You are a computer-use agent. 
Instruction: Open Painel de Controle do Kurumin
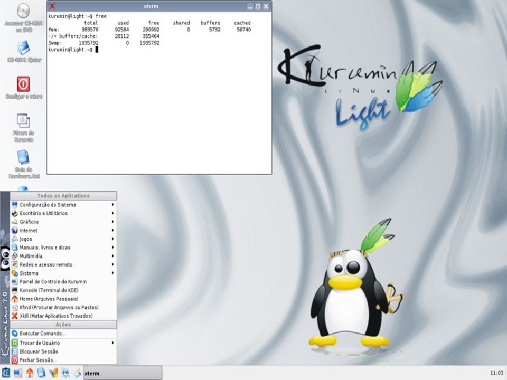63,282
